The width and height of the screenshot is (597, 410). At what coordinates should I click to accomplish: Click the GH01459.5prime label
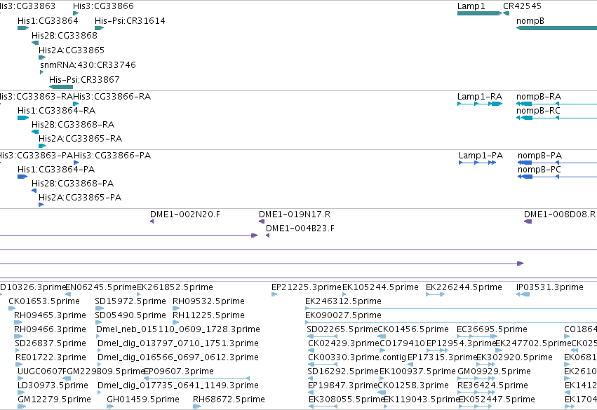click(x=143, y=399)
